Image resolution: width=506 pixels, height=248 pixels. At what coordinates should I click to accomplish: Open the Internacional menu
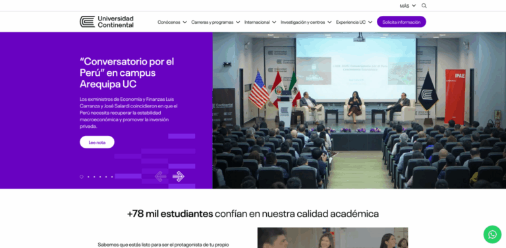tap(260, 22)
